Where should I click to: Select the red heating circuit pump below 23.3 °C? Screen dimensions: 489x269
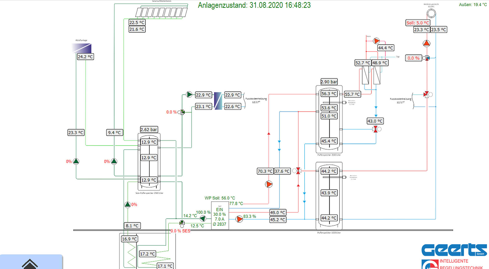tap(427, 44)
